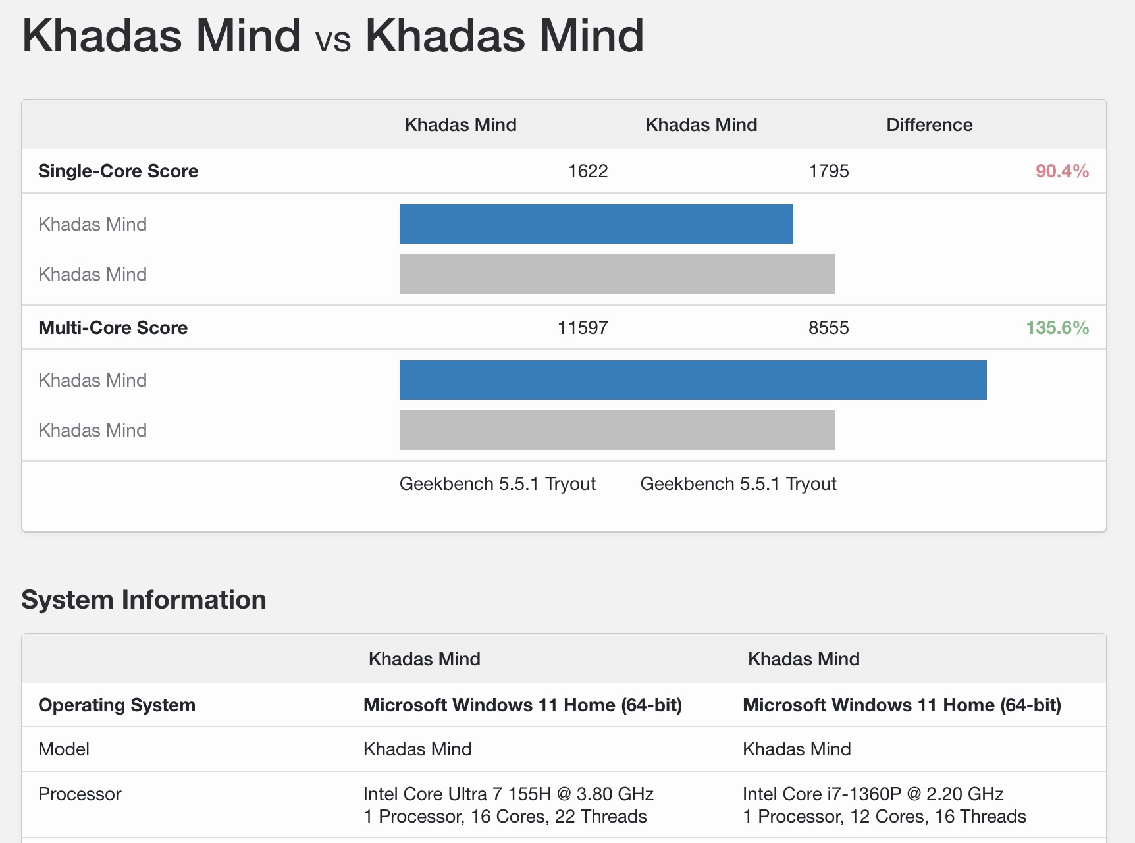Click the gray Single-Core score bar
1135x843 pixels.
pos(617,274)
